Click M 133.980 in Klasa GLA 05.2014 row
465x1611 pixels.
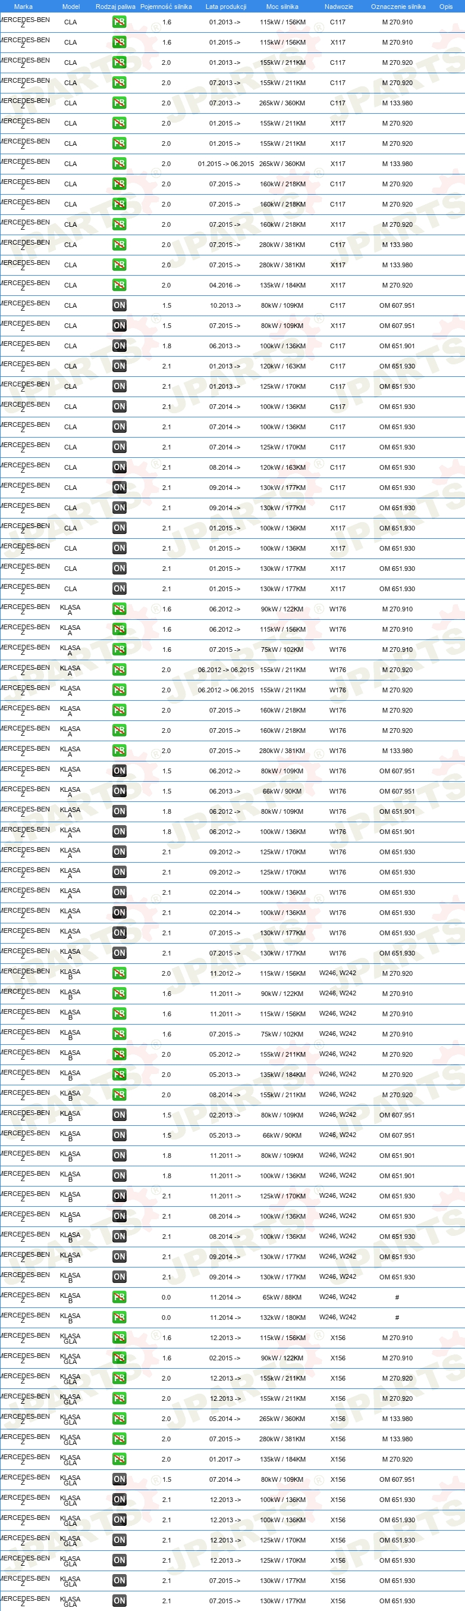point(397,1419)
